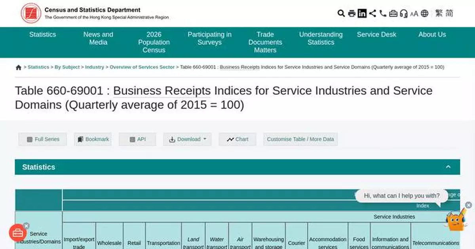This screenshot has height=249, width=475.
Task: Click the print page icon
Action: [x=351, y=13]
